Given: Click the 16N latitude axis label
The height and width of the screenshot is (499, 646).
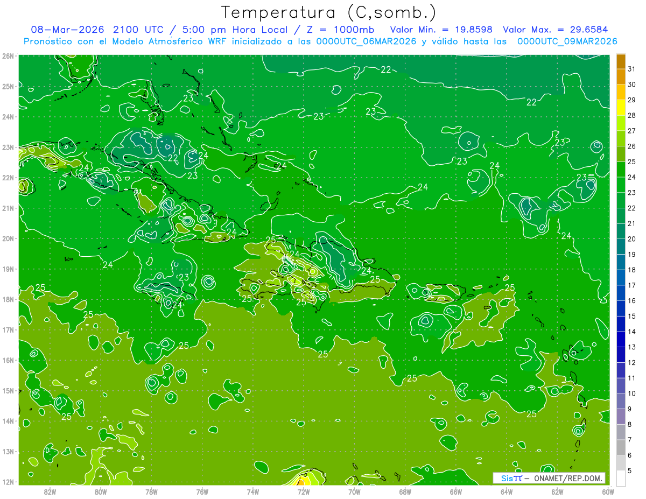Looking at the screenshot, I should coord(8,360).
